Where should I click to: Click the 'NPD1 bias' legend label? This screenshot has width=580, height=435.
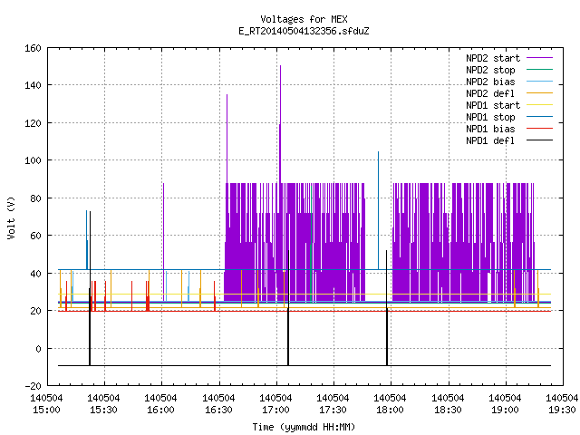coord(490,129)
